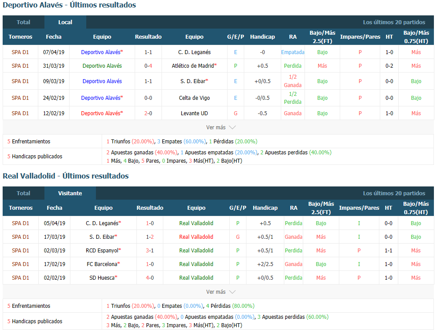This screenshot has width=437, height=332.
Task: Click the chevron beside Valladolid Ver más
Action: coord(232,292)
